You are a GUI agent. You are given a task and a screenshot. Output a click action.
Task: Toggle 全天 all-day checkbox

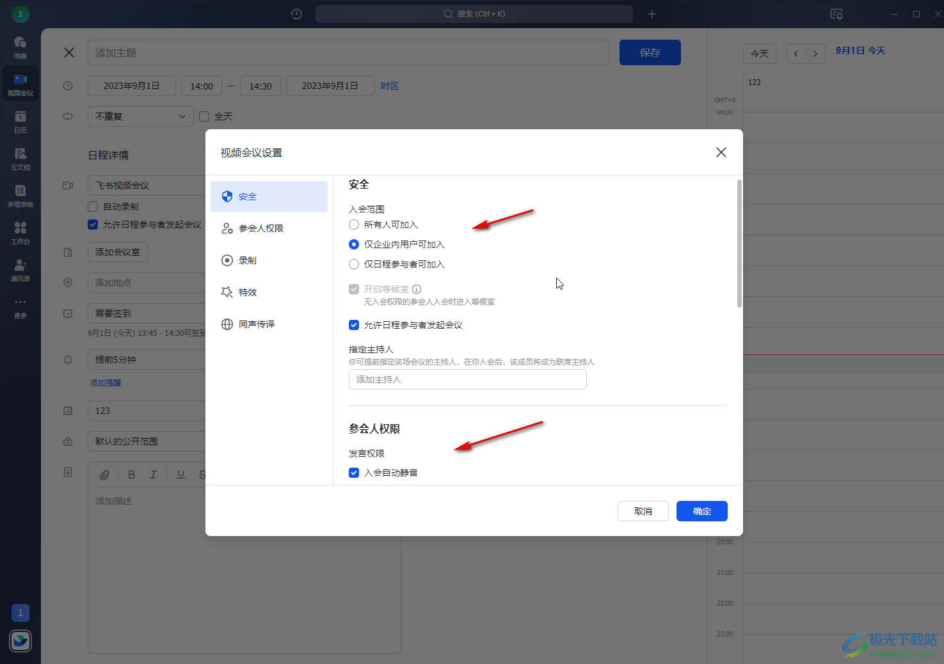(204, 116)
